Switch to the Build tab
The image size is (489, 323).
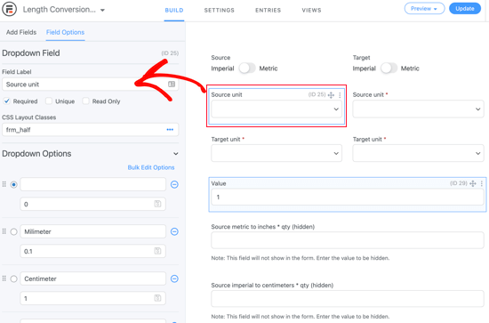click(x=174, y=11)
